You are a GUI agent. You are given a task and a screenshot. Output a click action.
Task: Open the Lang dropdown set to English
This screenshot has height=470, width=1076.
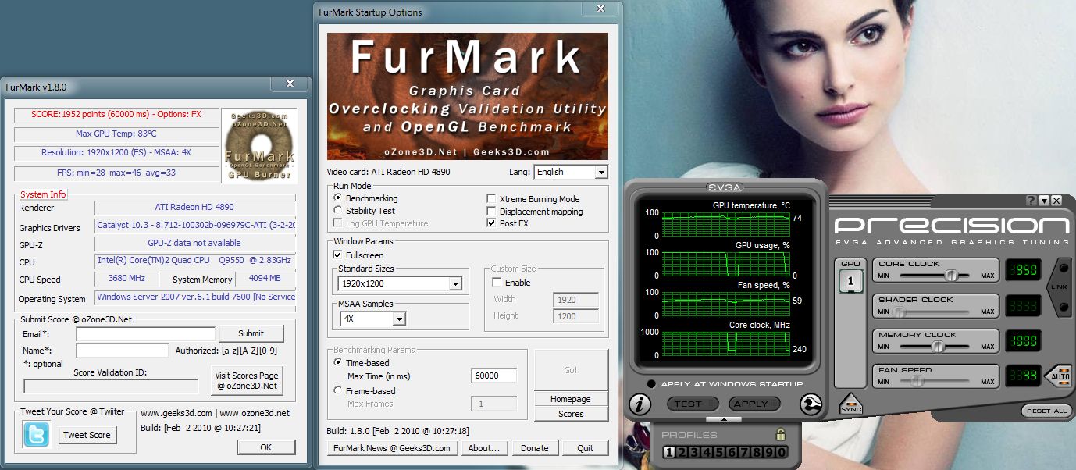point(571,172)
